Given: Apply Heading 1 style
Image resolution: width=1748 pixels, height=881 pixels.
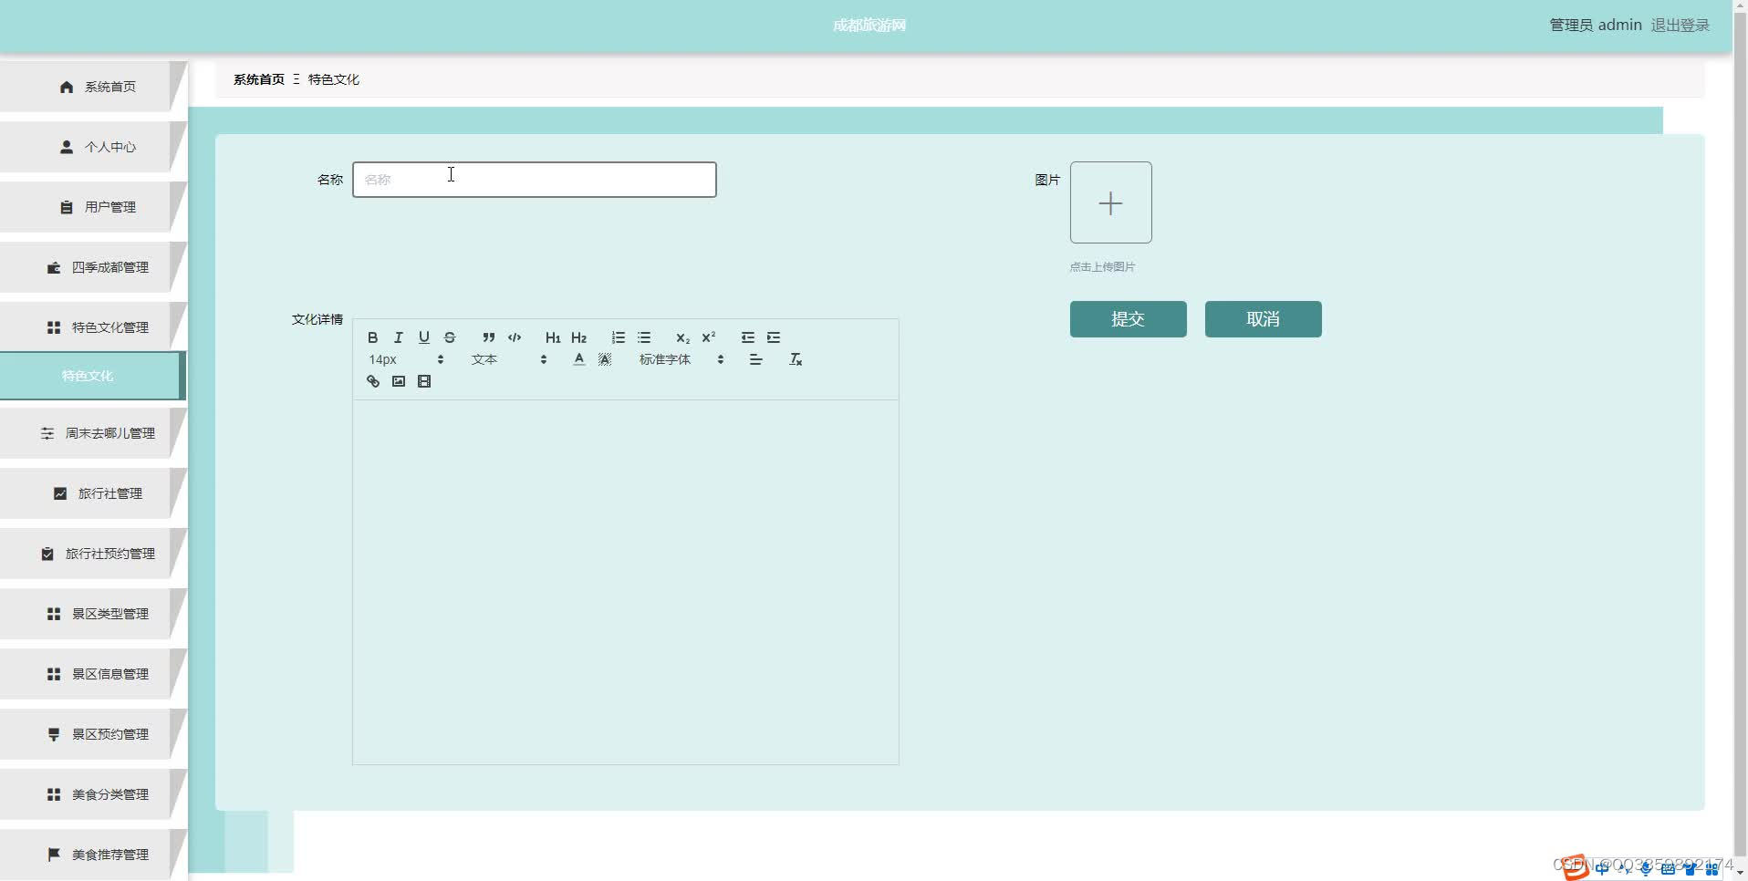Looking at the screenshot, I should tap(553, 337).
